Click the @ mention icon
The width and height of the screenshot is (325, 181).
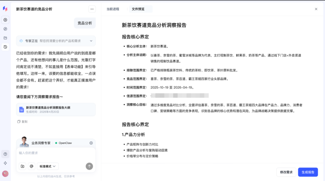coord(31,166)
